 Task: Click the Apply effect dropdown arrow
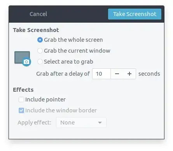100,123
